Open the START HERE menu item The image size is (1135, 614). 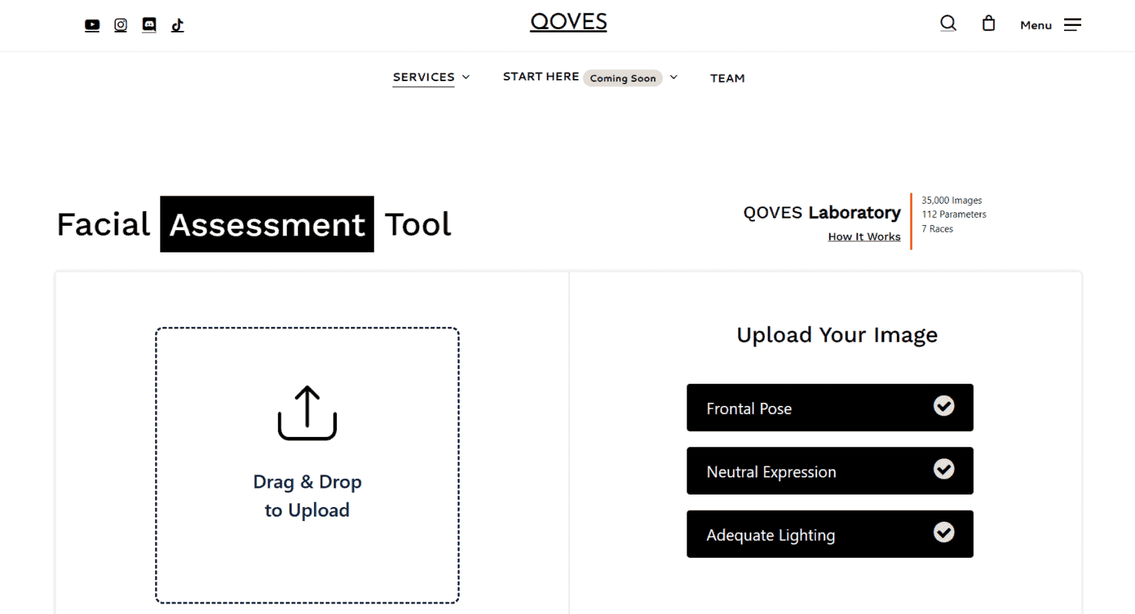(x=541, y=77)
